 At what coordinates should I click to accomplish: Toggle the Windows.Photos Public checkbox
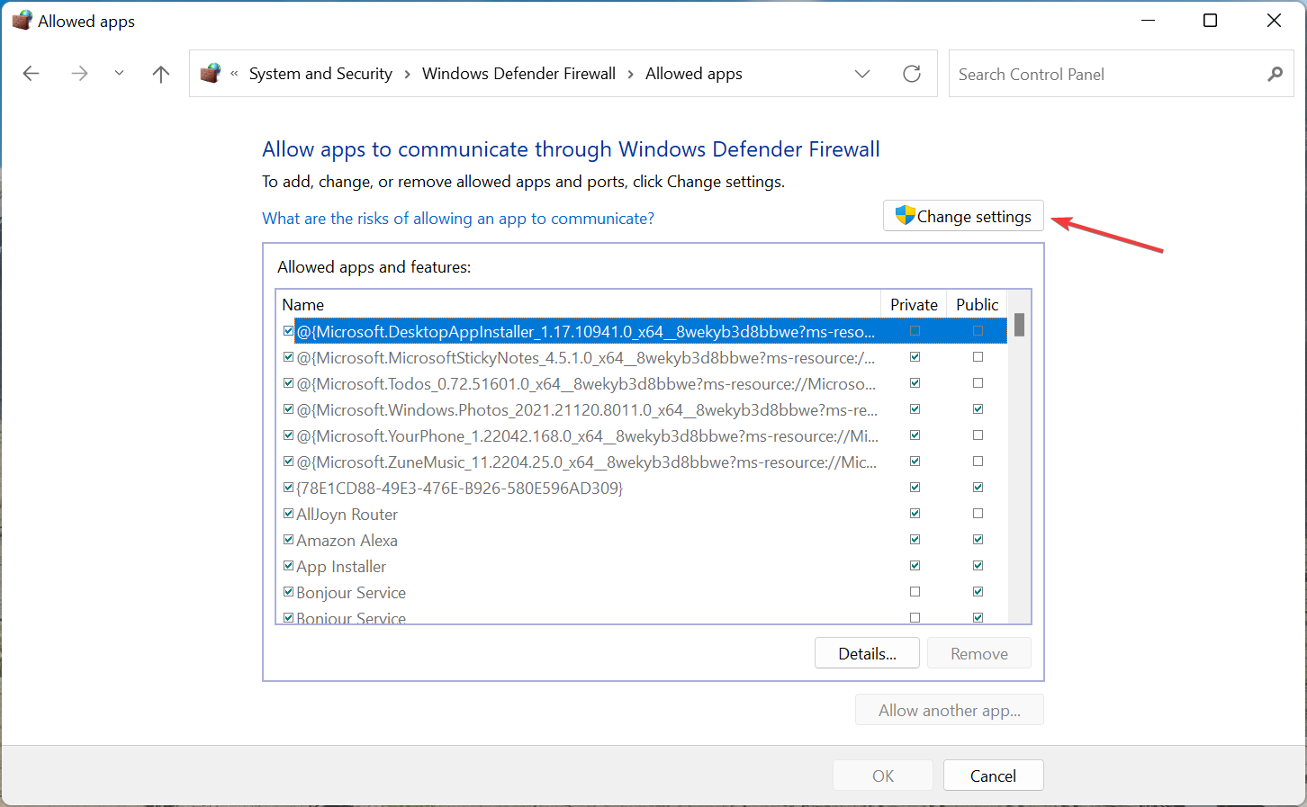(978, 409)
